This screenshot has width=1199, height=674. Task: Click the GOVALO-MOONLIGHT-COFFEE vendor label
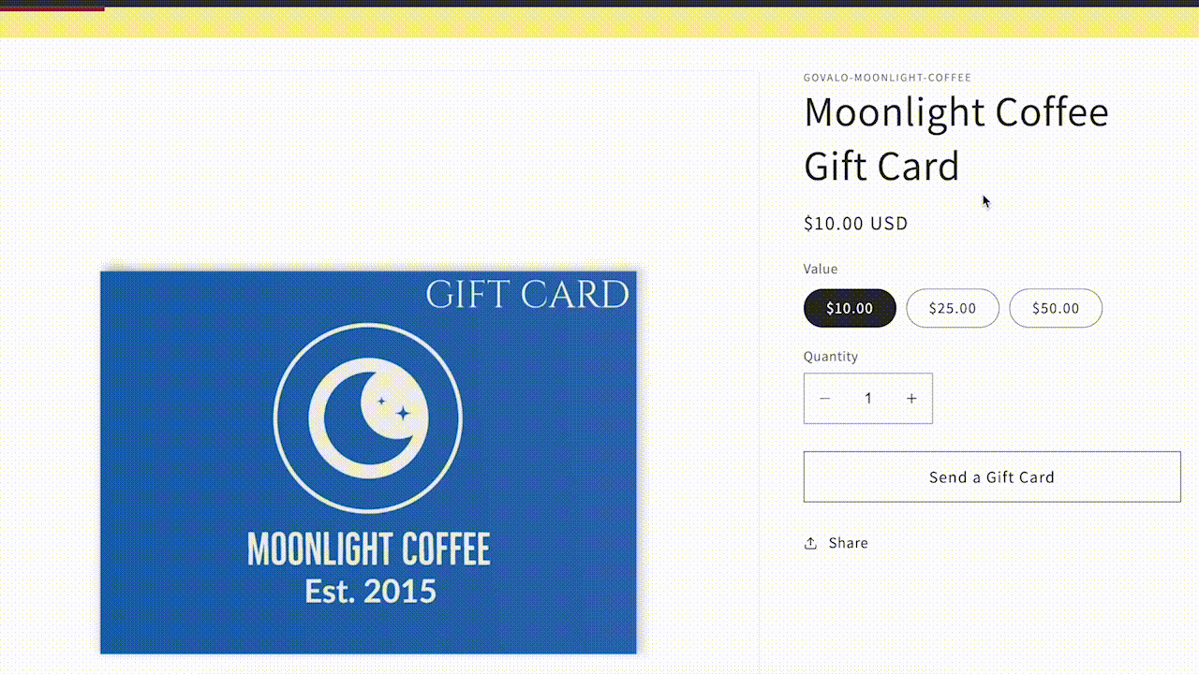(887, 78)
